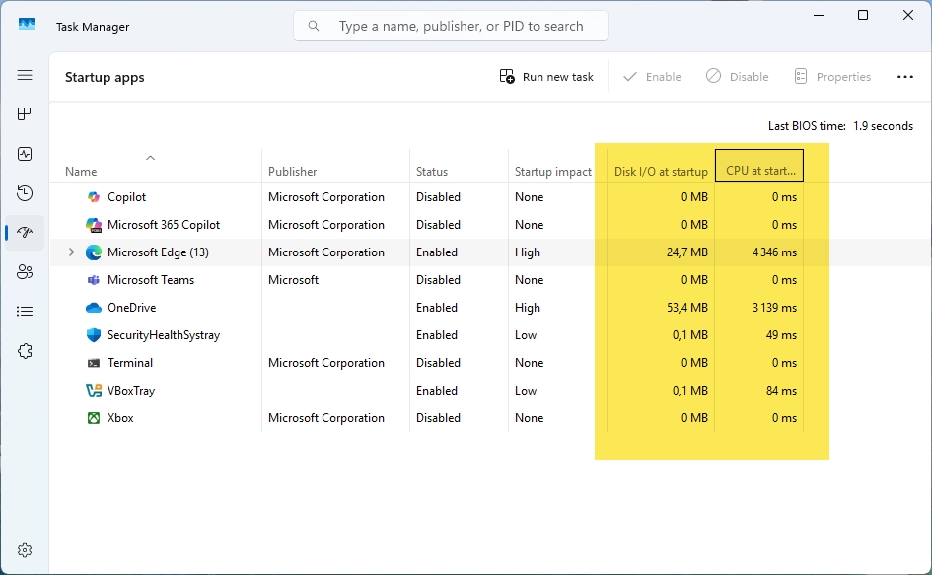The width and height of the screenshot is (932, 575).
Task: Click the SecurityHealthSystray shield icon
Action: tap(94, 335)
